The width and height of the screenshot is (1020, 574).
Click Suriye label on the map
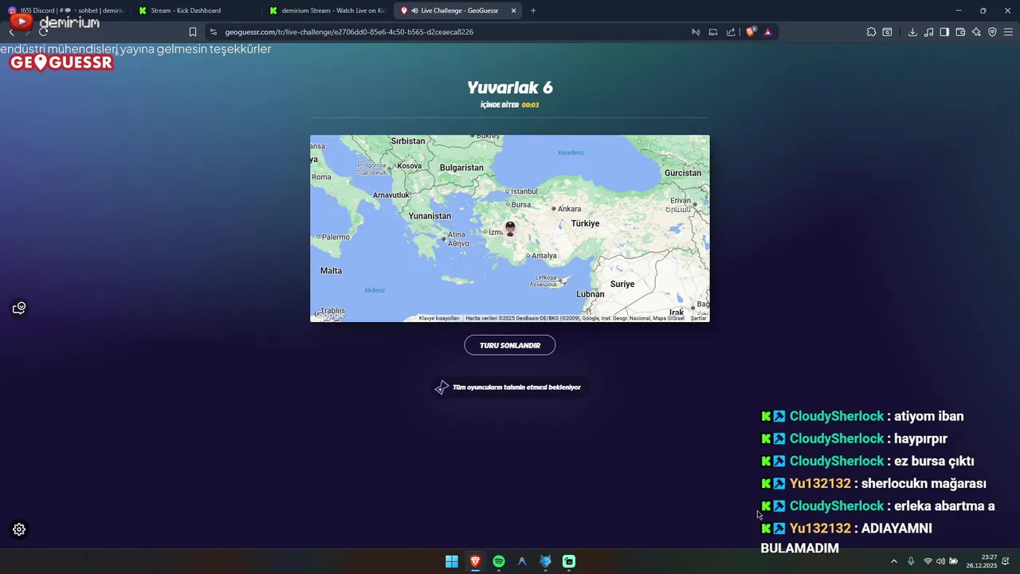click(x=622, y=284)
